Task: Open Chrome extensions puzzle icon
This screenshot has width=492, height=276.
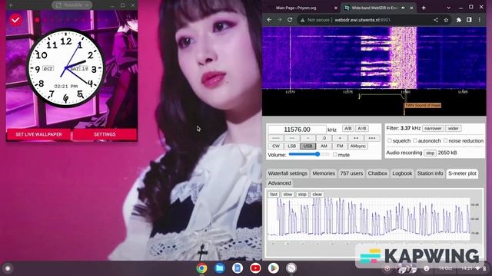Action: coord(459,20)
